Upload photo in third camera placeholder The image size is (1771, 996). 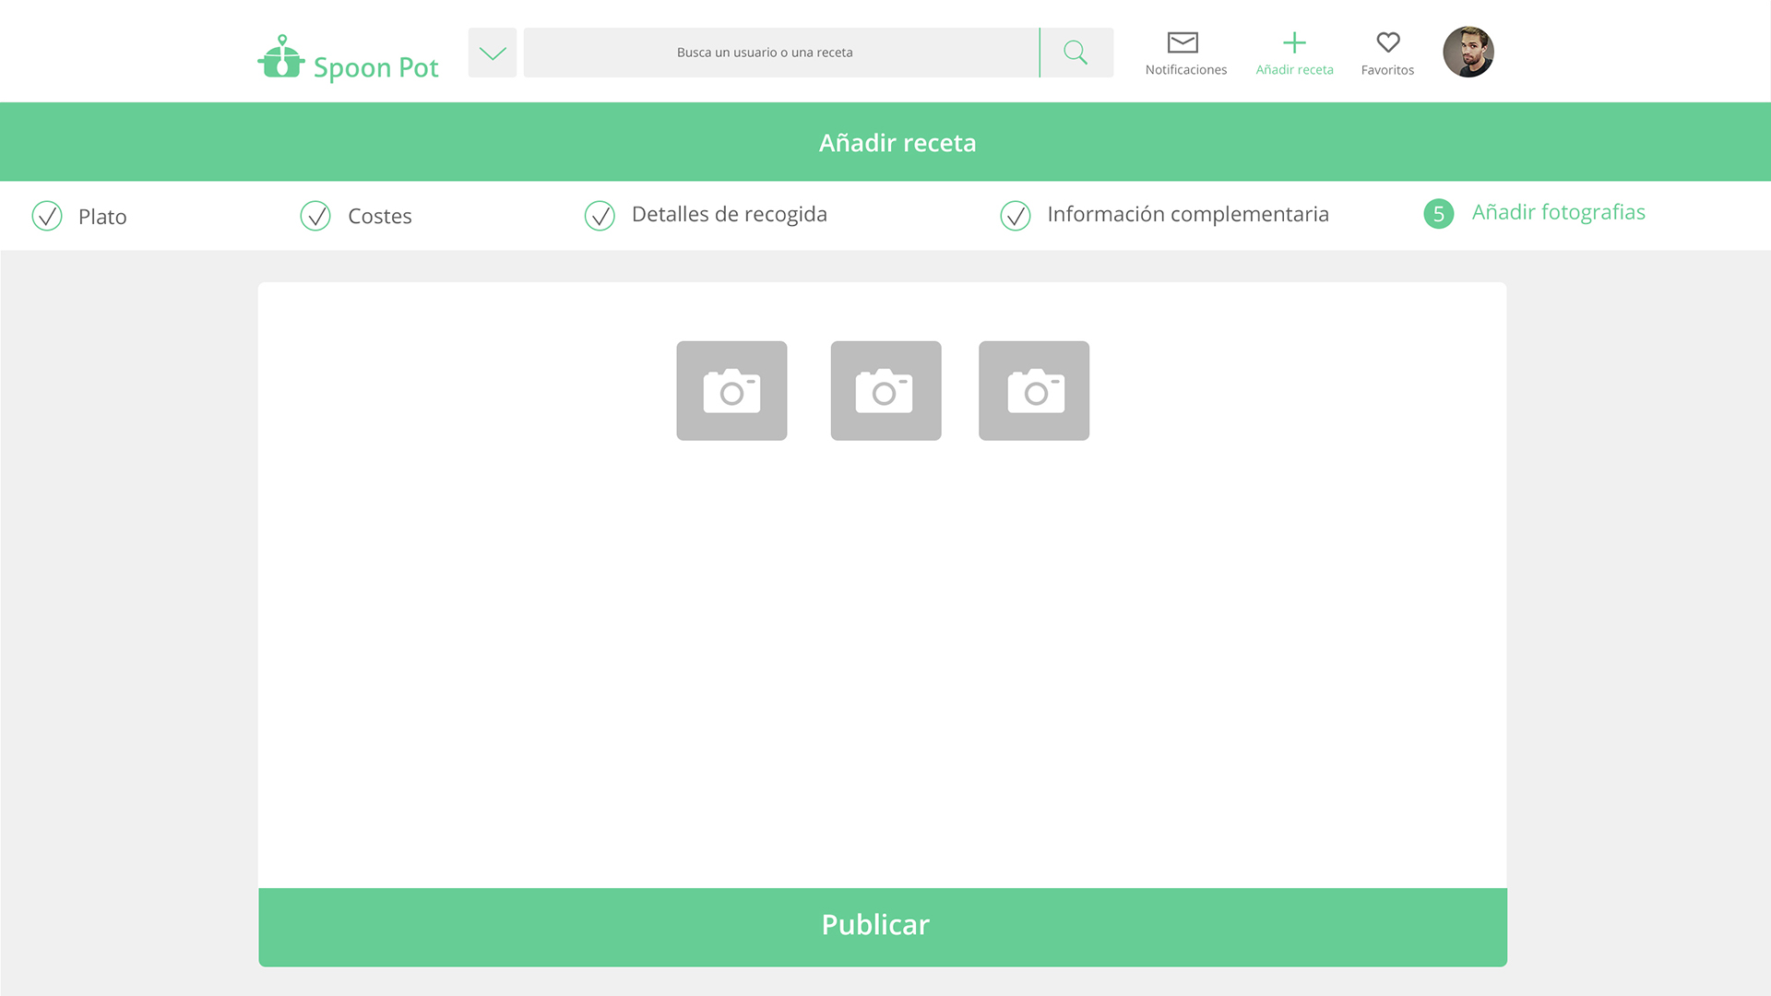click(x=1034, y=391)
